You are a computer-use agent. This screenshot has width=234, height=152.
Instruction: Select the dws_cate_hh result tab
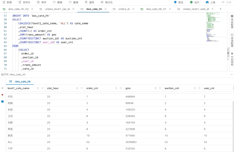click(x=20, y=81)
